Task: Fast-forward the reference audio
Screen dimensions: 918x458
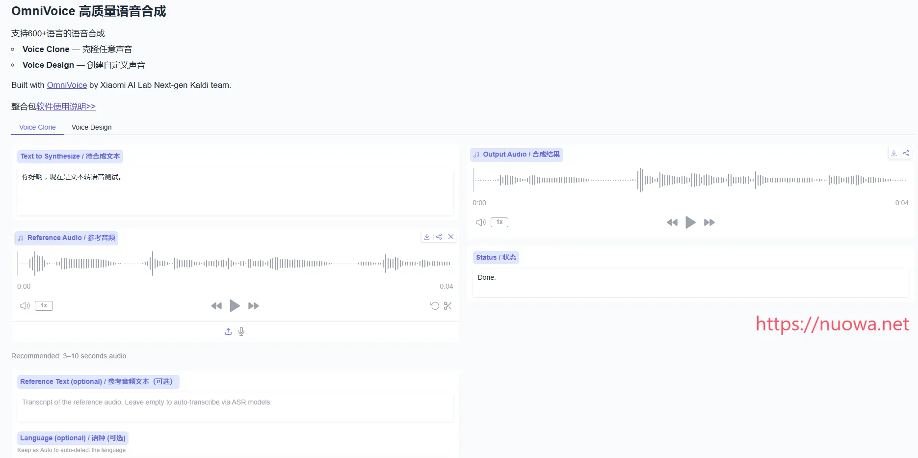Action: click(253, 305)
